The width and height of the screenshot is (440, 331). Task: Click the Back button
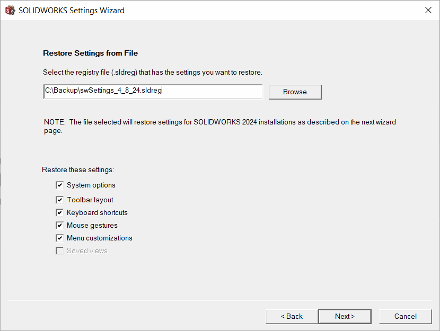point(292,316)
